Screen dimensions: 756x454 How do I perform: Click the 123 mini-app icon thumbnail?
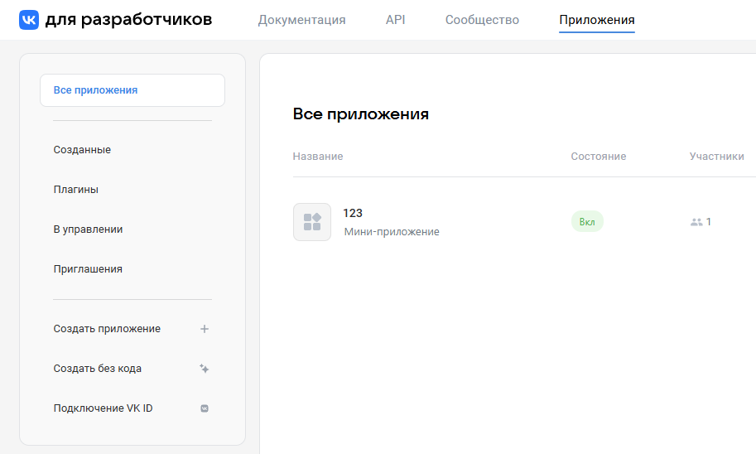pos(312,222)
